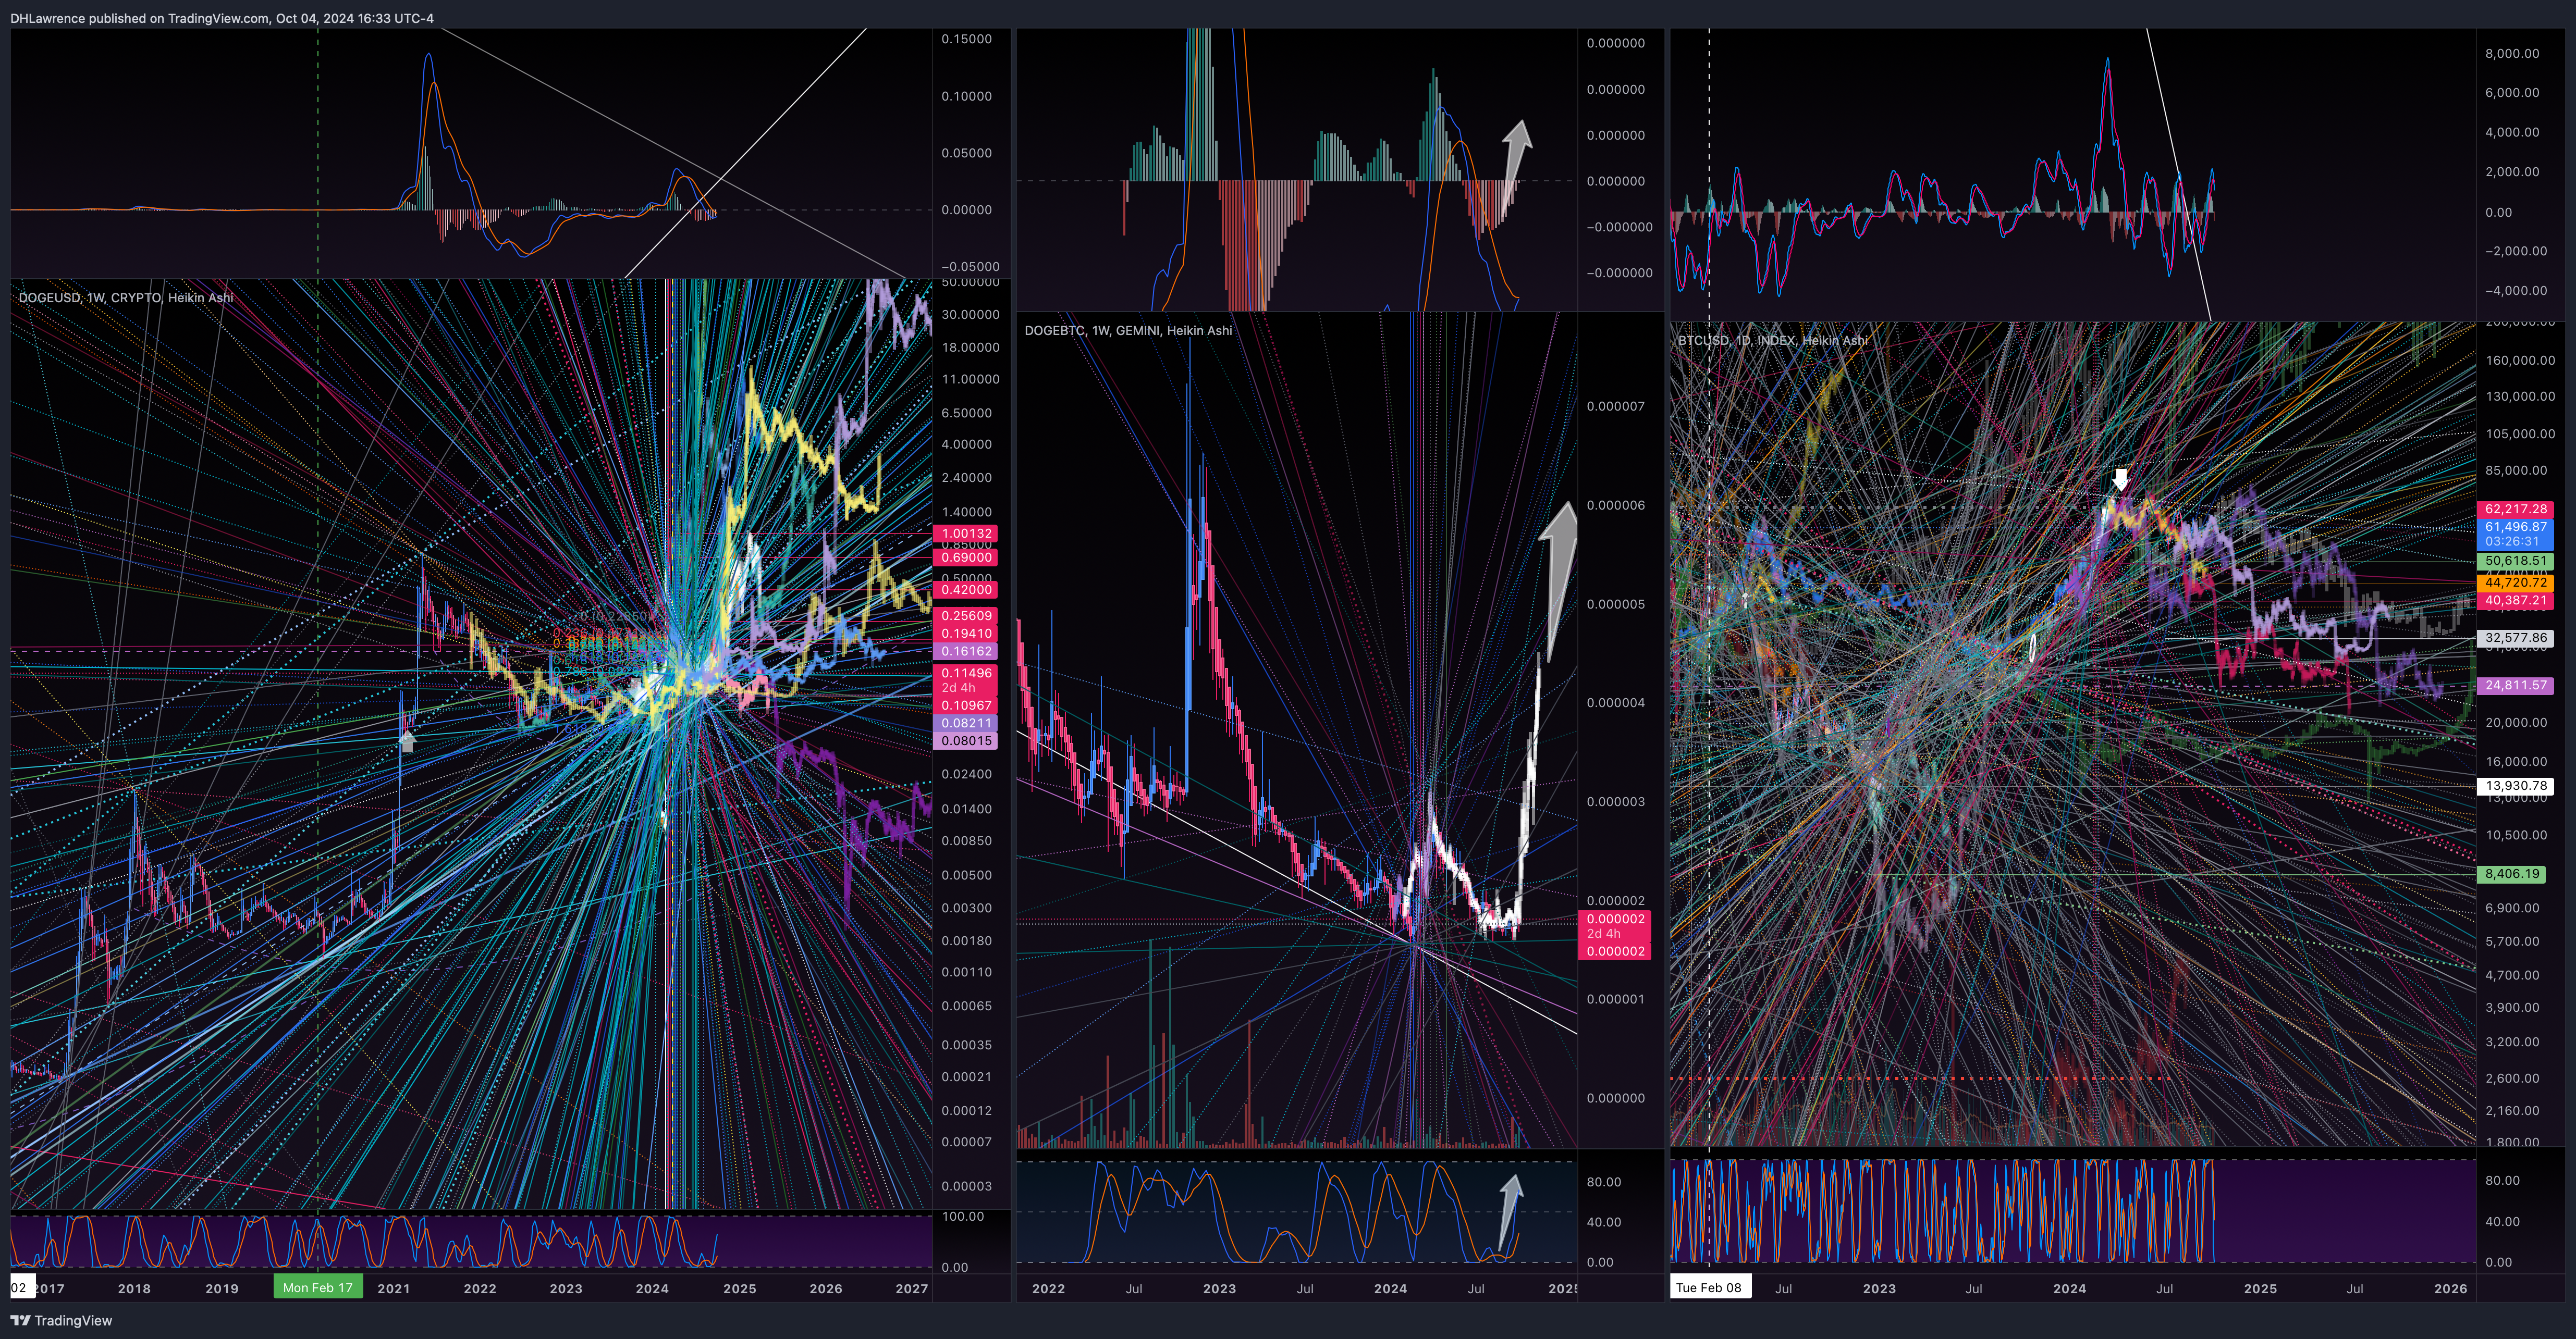
Task: Click 2022 on the DOGEBTC time axis
Action: (x=1048, y=1289)
